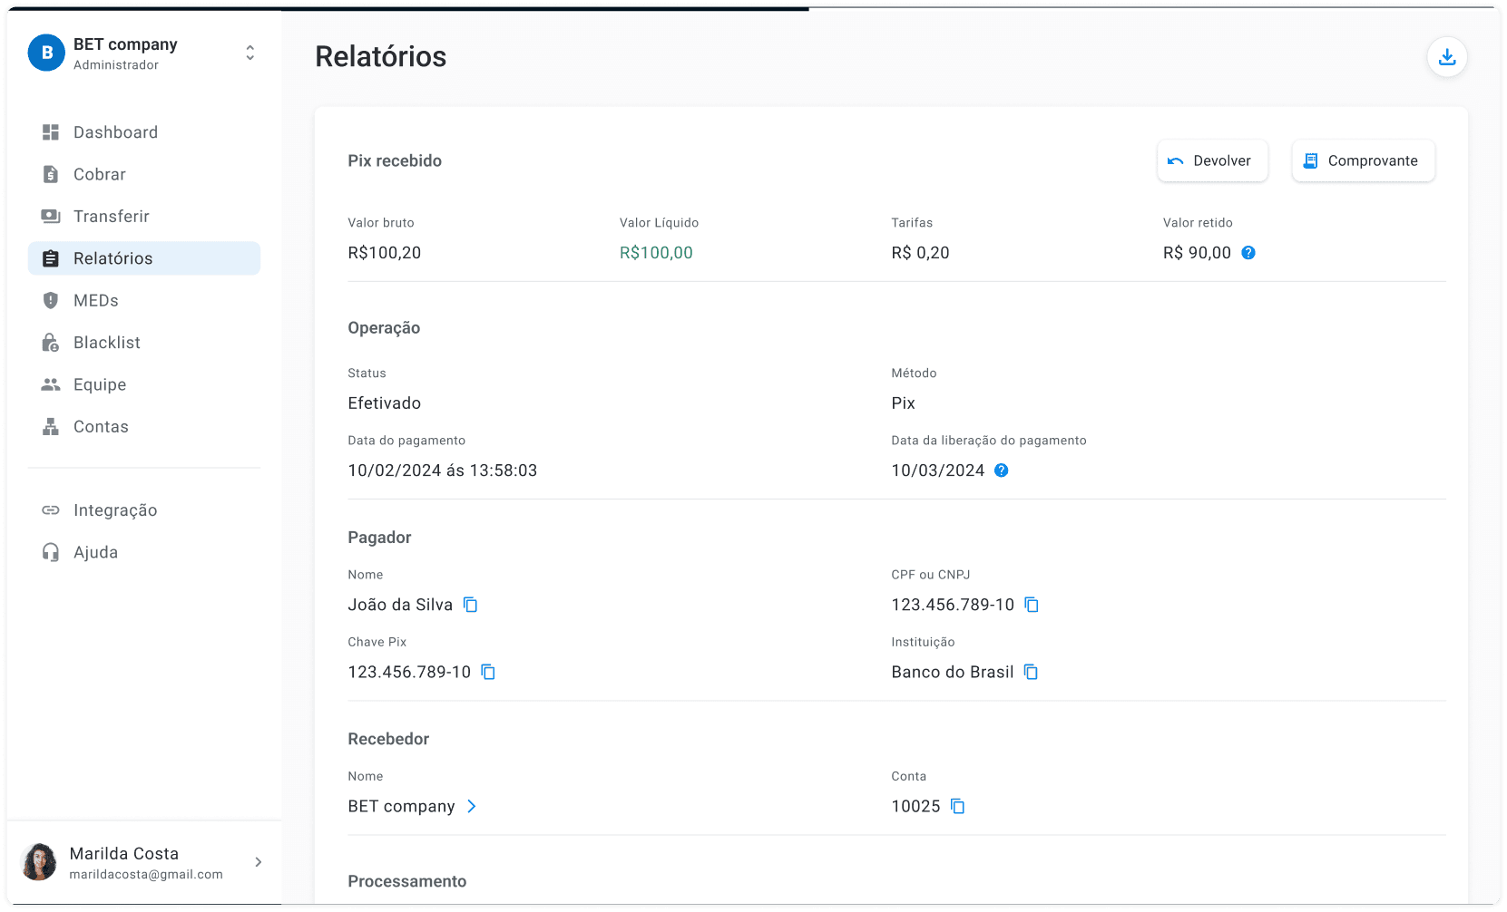Copy the account number 10025

[957, 806]
